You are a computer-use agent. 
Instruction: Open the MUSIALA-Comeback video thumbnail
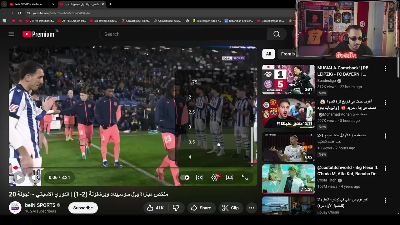pos(288,79)
